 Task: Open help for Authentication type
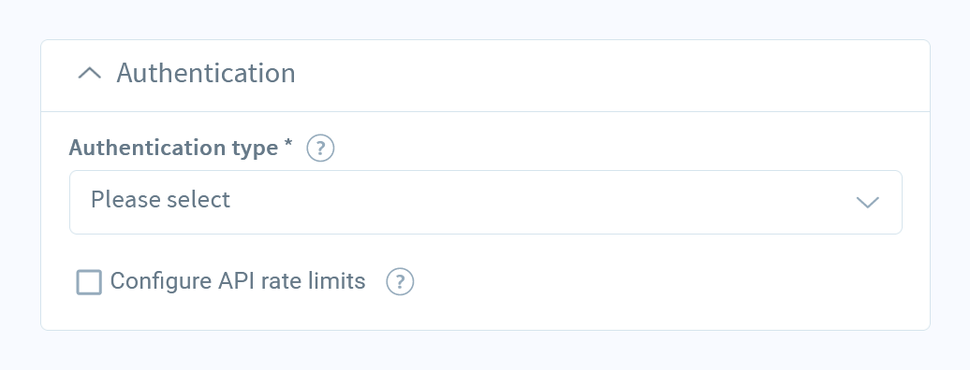tap(320, 149)
